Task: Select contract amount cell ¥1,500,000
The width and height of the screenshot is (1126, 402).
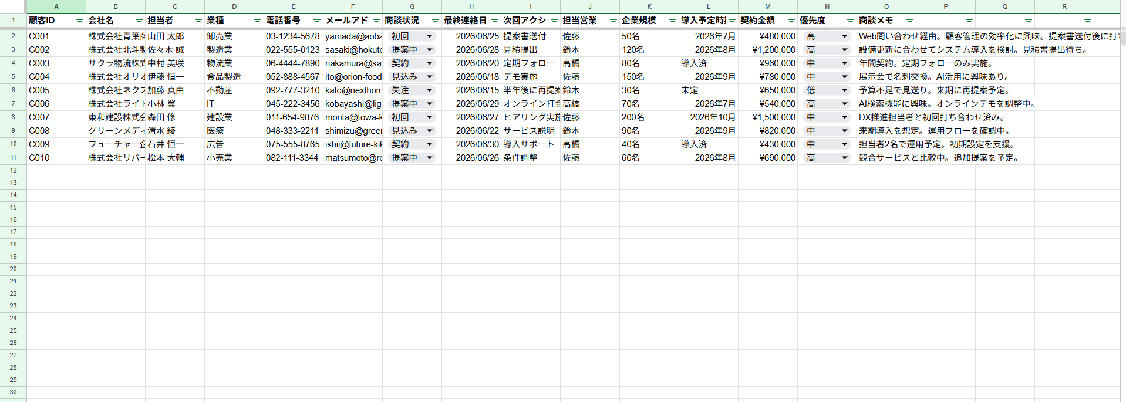Action: click(x=767, y=117)
